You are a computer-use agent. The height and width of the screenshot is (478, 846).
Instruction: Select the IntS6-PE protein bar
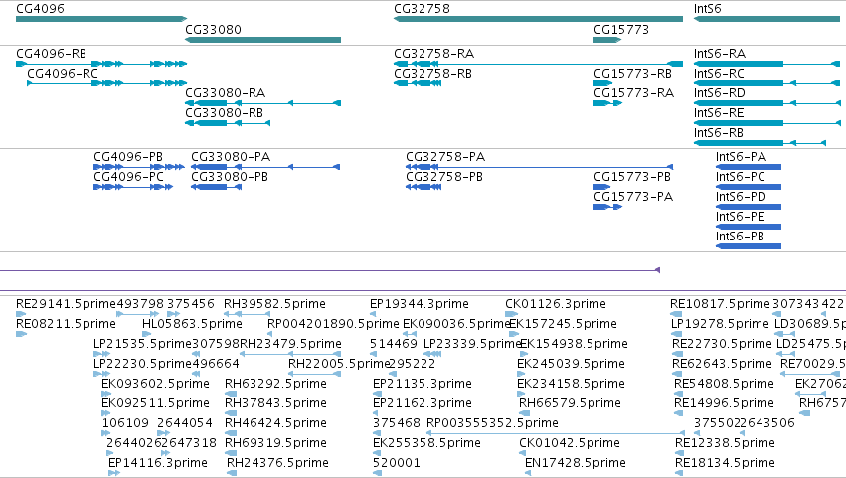[x=749, y=228]
